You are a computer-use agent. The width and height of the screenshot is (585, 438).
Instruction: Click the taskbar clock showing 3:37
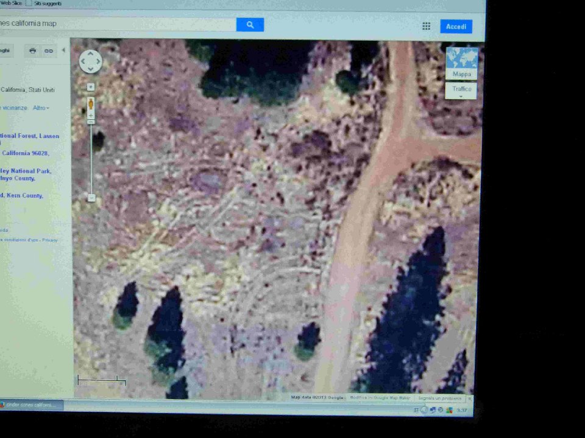coord(462,410)
